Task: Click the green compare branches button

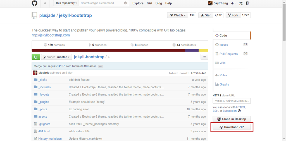Action: pyautogui.click(x=36, y=57)
